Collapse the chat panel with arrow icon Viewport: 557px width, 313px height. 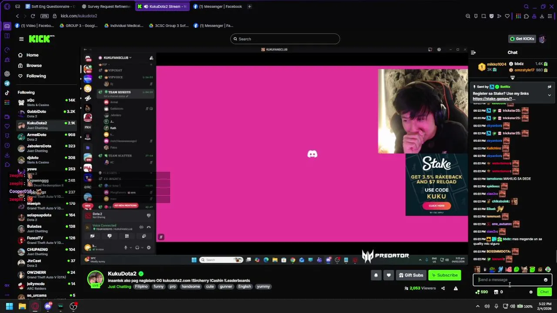[x=473, y=53]
